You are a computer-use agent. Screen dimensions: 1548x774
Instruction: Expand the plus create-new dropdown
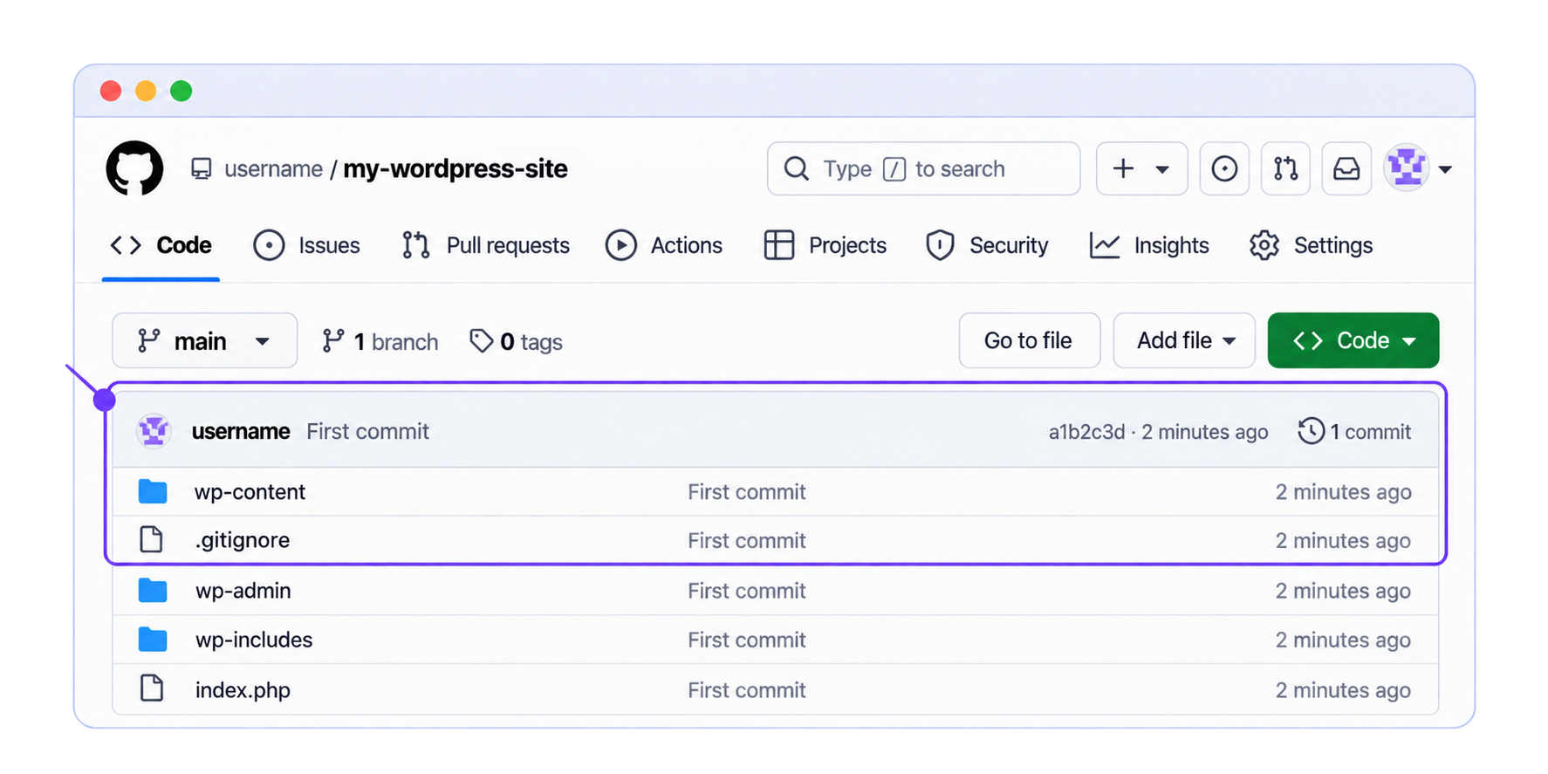tap(1141, 168)
